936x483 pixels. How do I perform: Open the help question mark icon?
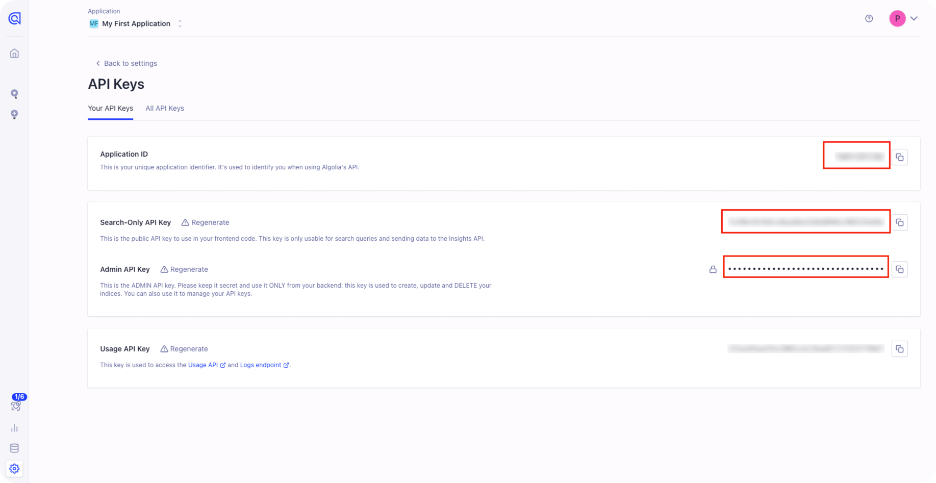[x=869, y=18]
